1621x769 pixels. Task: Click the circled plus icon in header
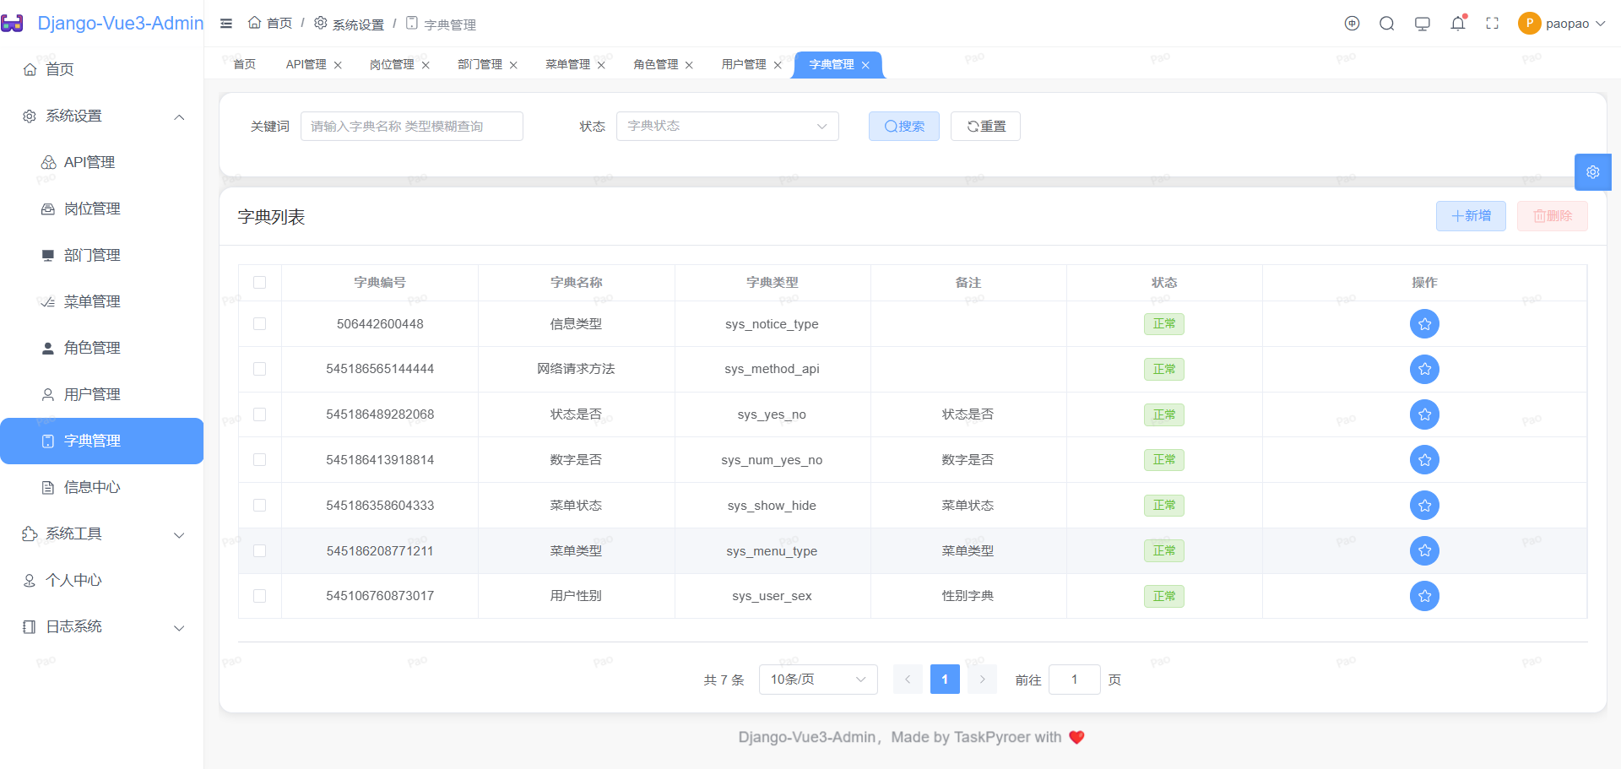pyautogui.click(x=1353, y=24)
